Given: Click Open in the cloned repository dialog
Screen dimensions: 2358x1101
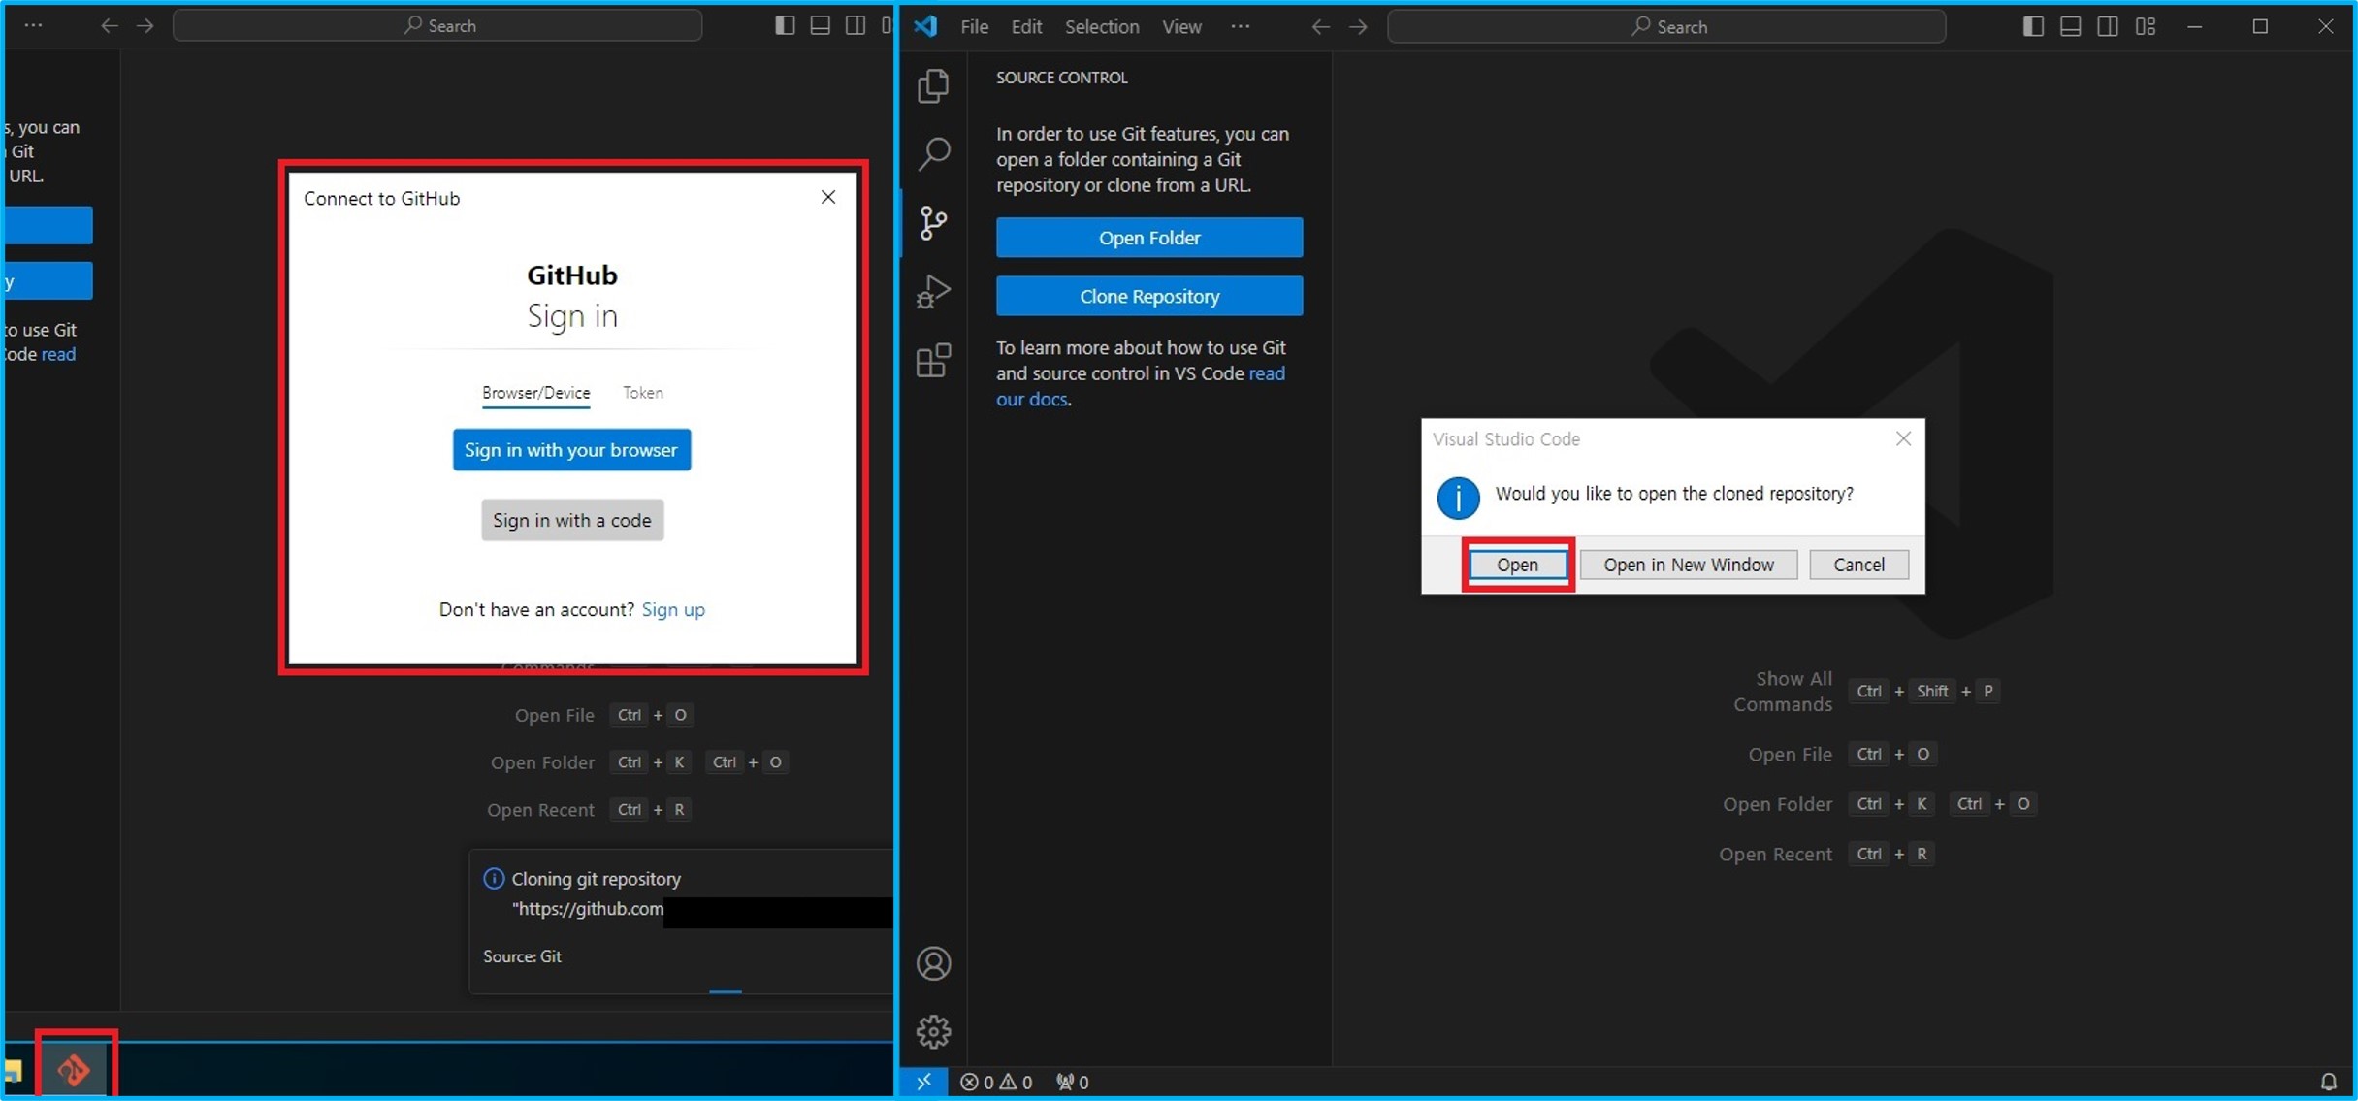Looking at the screenshot, I should (1517, 565).
